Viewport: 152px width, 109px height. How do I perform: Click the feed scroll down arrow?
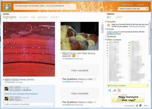102,106
